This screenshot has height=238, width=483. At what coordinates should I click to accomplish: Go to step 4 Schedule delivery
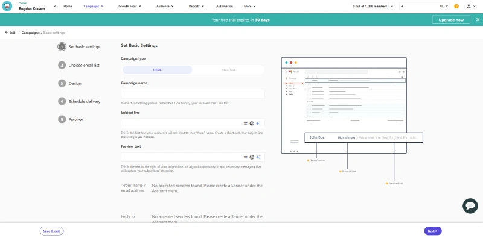coord(79,101)
